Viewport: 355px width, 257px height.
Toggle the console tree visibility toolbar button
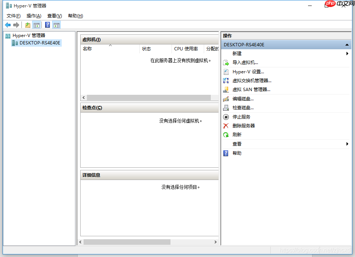[36, 25]
